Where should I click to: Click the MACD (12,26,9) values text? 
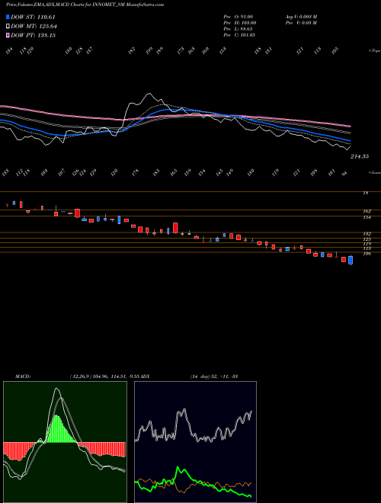105,376
